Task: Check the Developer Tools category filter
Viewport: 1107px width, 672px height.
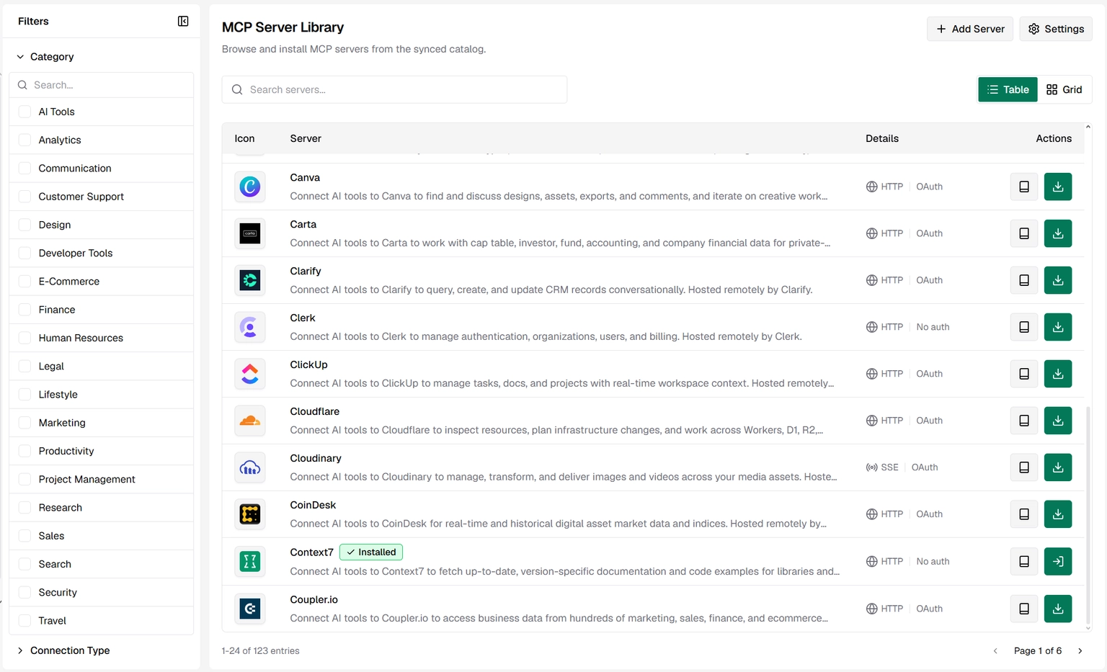Action: click(x=25, y=253)
